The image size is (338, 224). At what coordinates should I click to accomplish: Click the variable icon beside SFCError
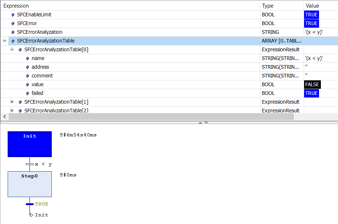click(12, 23)
